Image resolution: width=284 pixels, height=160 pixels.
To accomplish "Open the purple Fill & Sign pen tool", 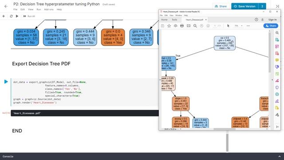I will [277, 101].
